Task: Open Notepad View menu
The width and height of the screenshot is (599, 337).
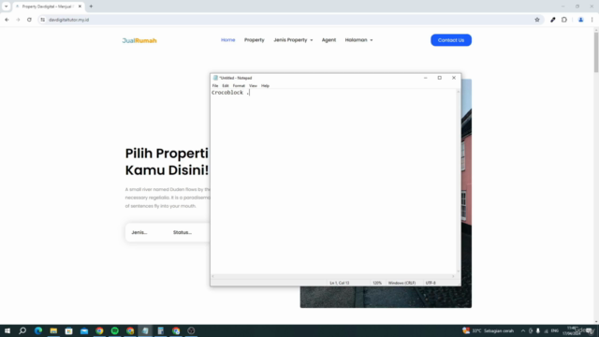Action: [x=253, y=85]
